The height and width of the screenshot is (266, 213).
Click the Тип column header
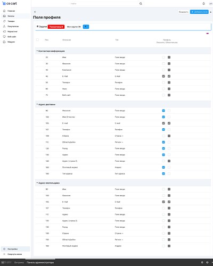tap(117, 40)
